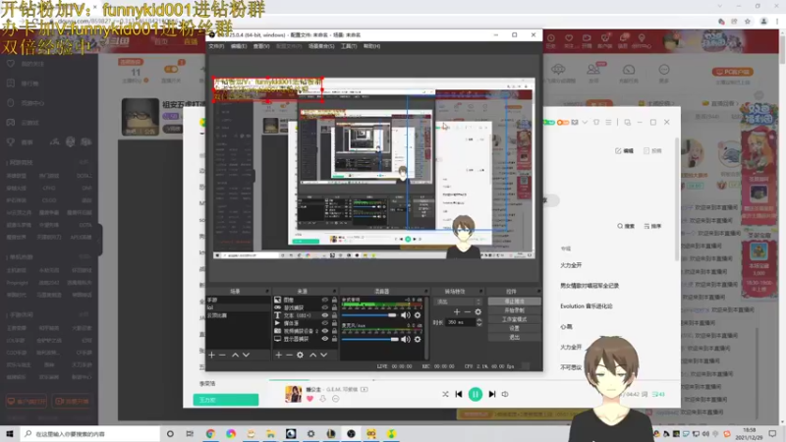
Task: Toggle shuffle mode in music player
Action: [x=445, y=395]
